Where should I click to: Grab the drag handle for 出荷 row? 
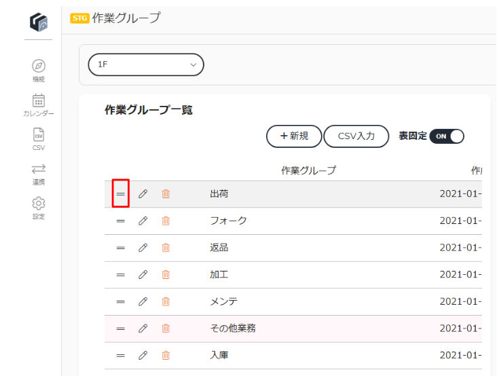pos(121,193)
